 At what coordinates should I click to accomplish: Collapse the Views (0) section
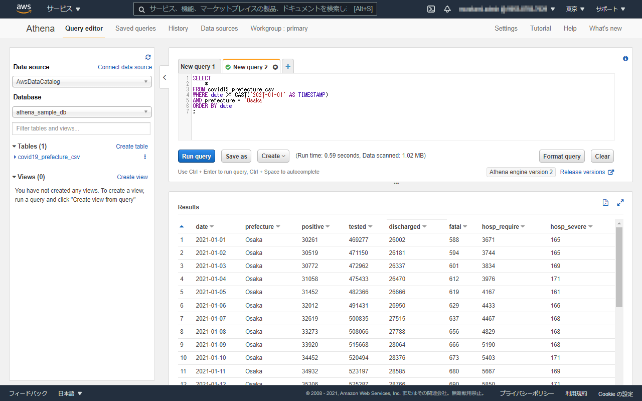point(29,177)
